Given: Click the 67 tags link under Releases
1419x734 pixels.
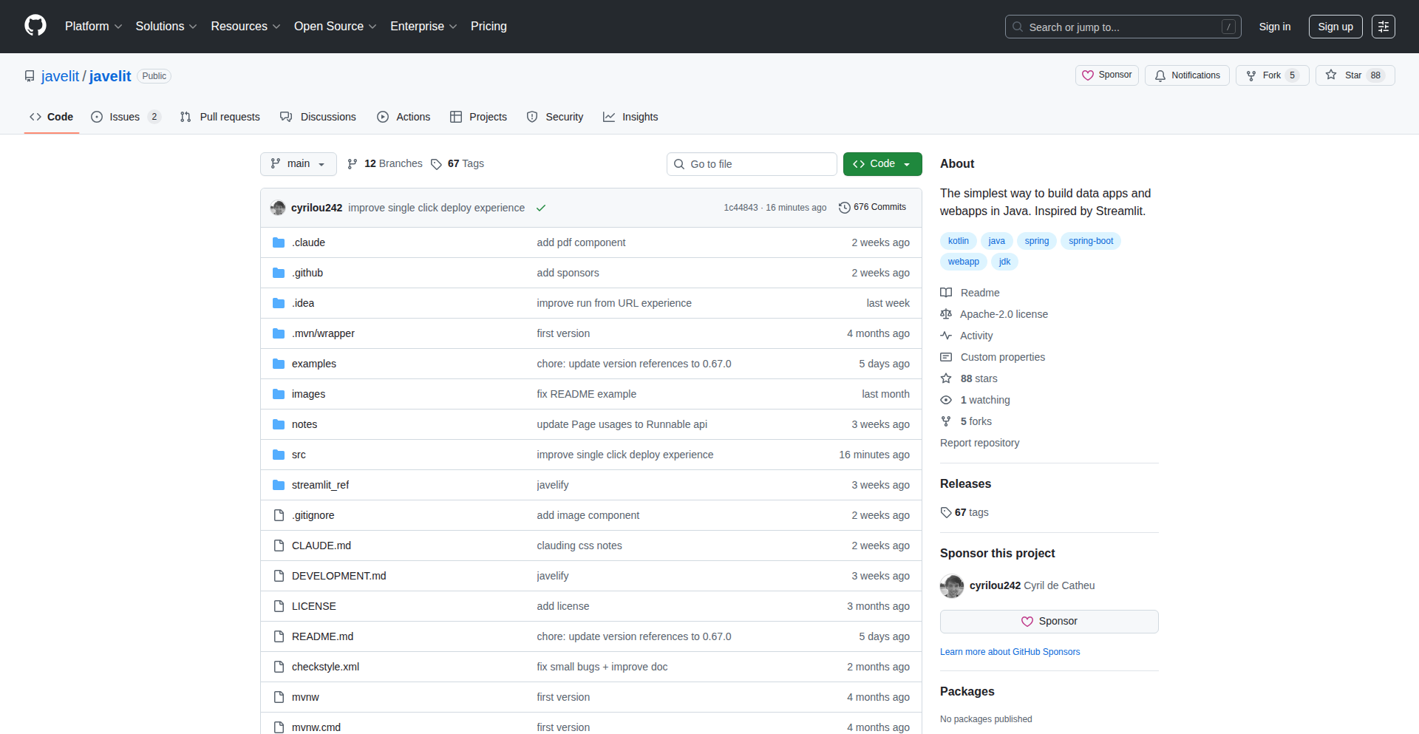Looking at the screenshot, I should [x=964, y=512].
